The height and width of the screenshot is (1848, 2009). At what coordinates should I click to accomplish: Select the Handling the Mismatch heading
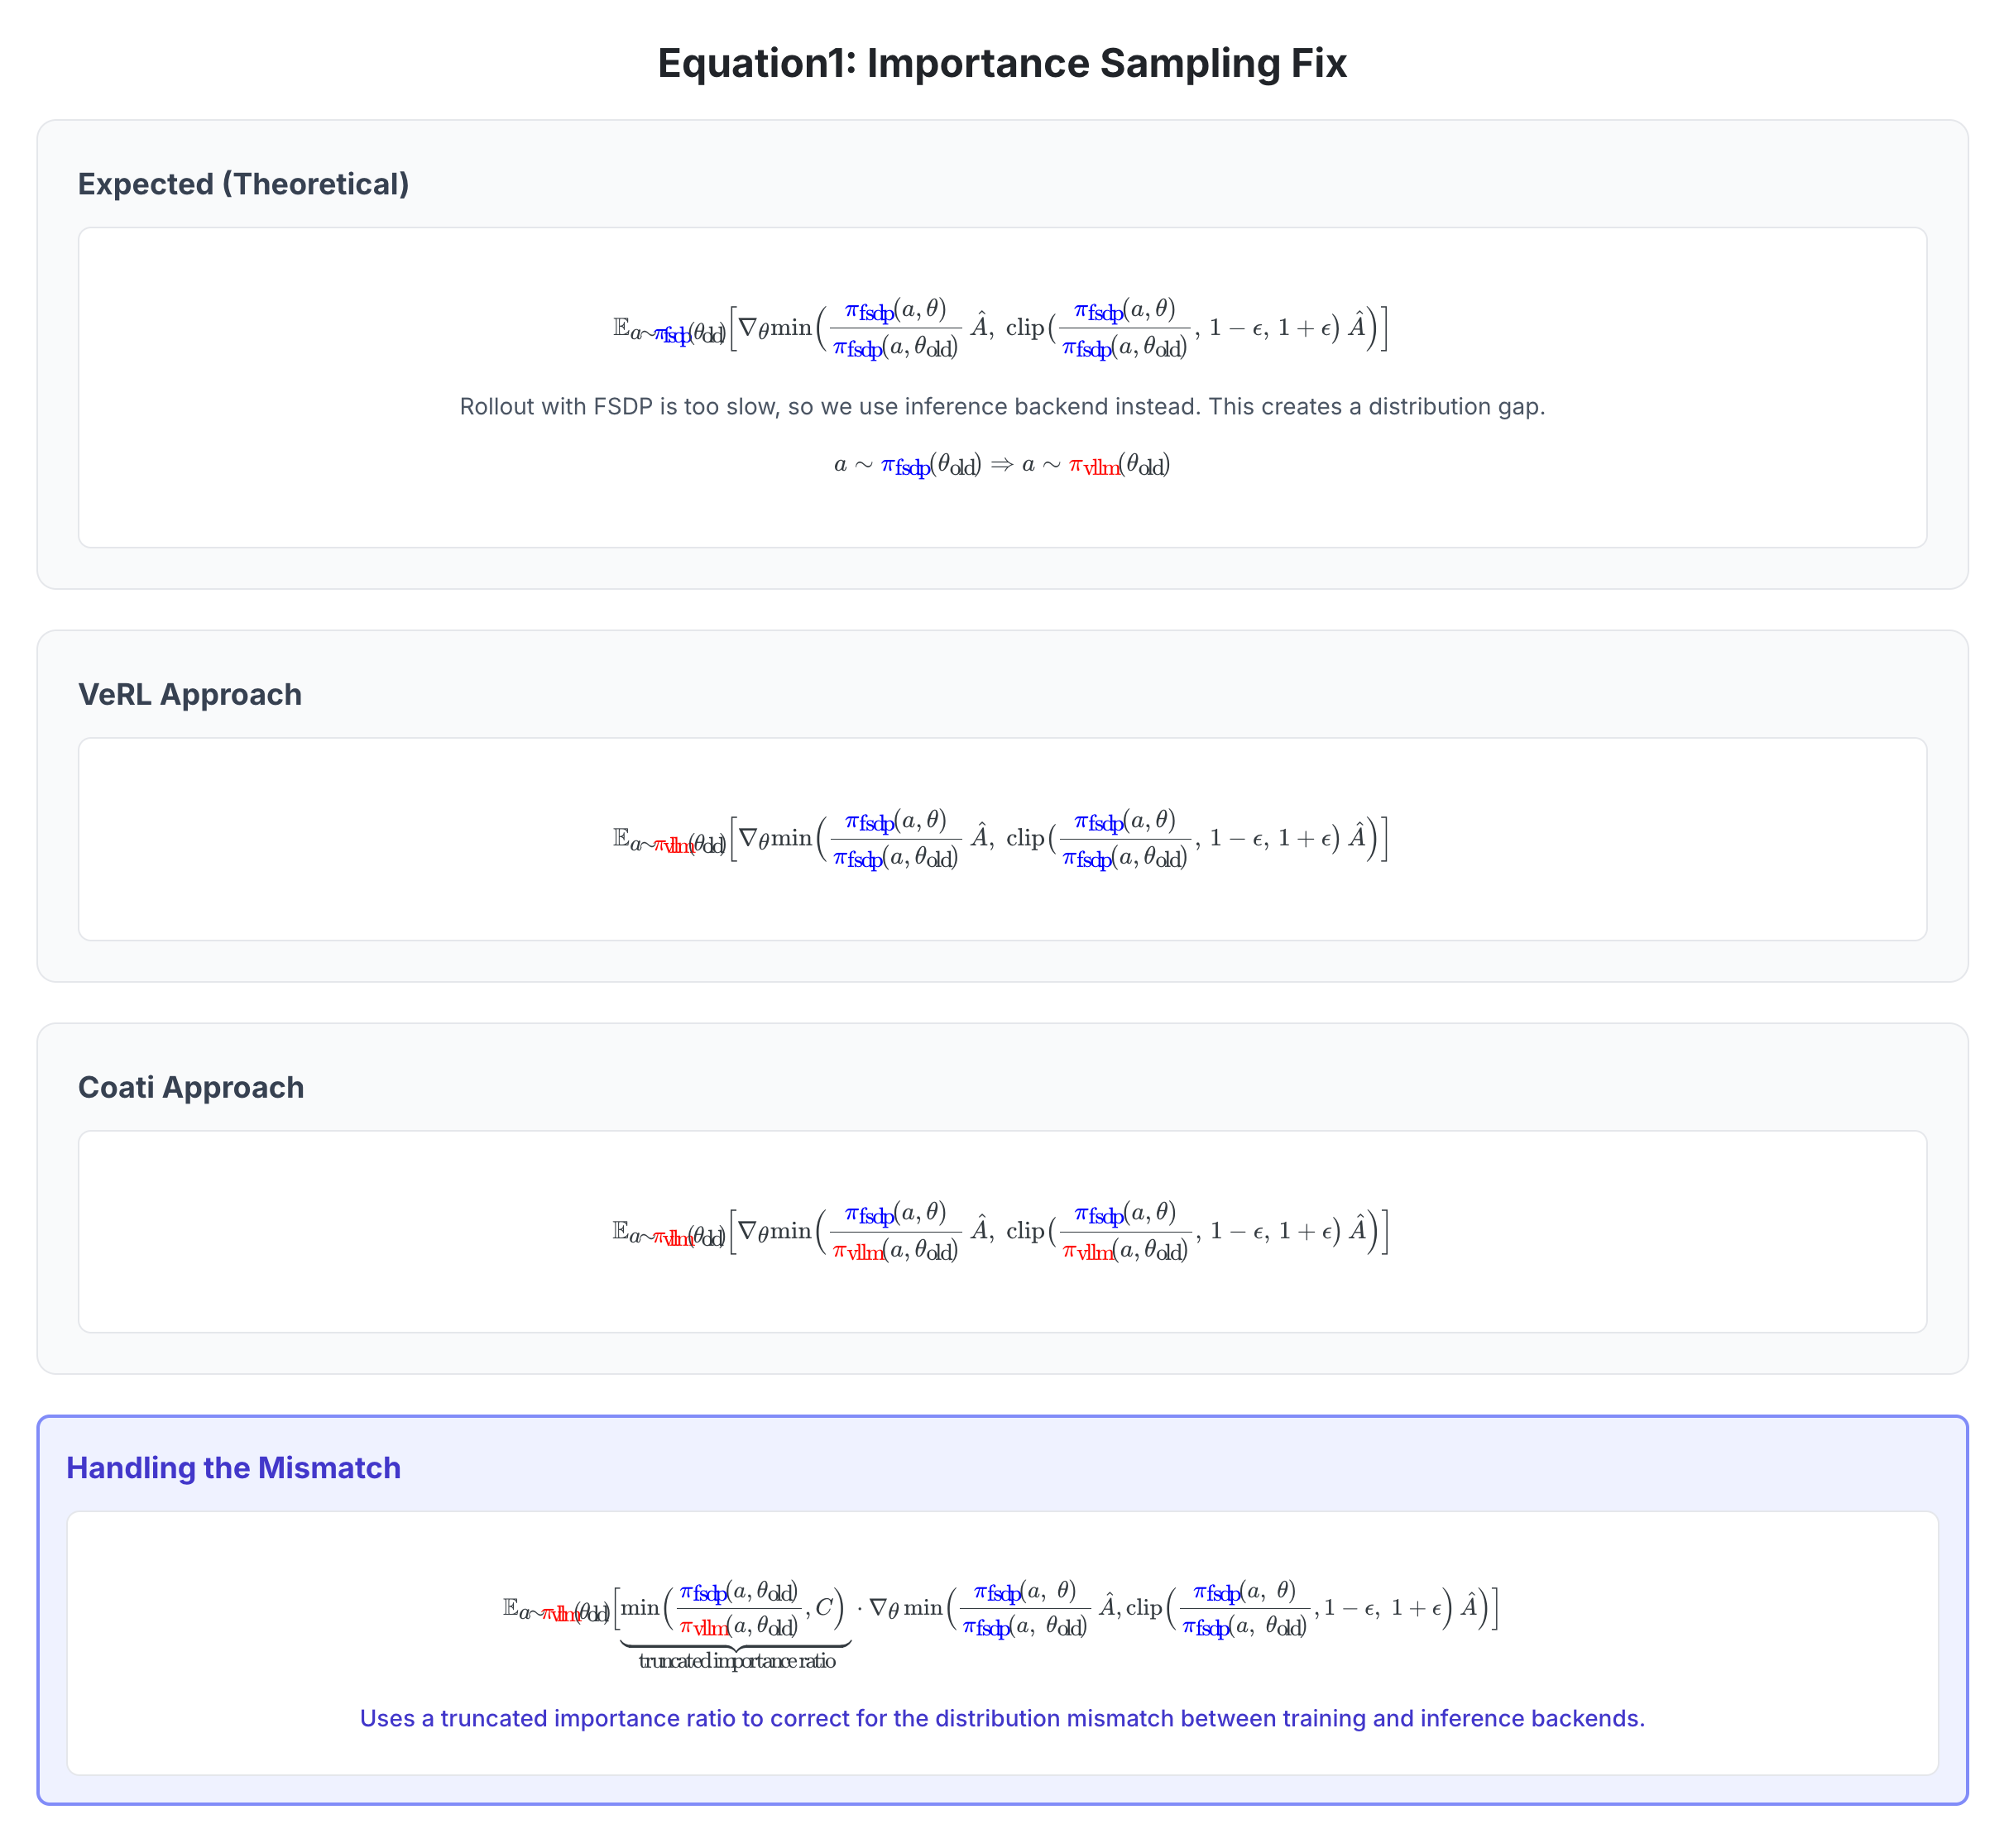(233, 1468)
